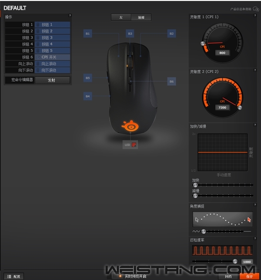Click the polling rate square waveform display
The width and height of the screenshot is (261, 280).
[x=222, y=250]
